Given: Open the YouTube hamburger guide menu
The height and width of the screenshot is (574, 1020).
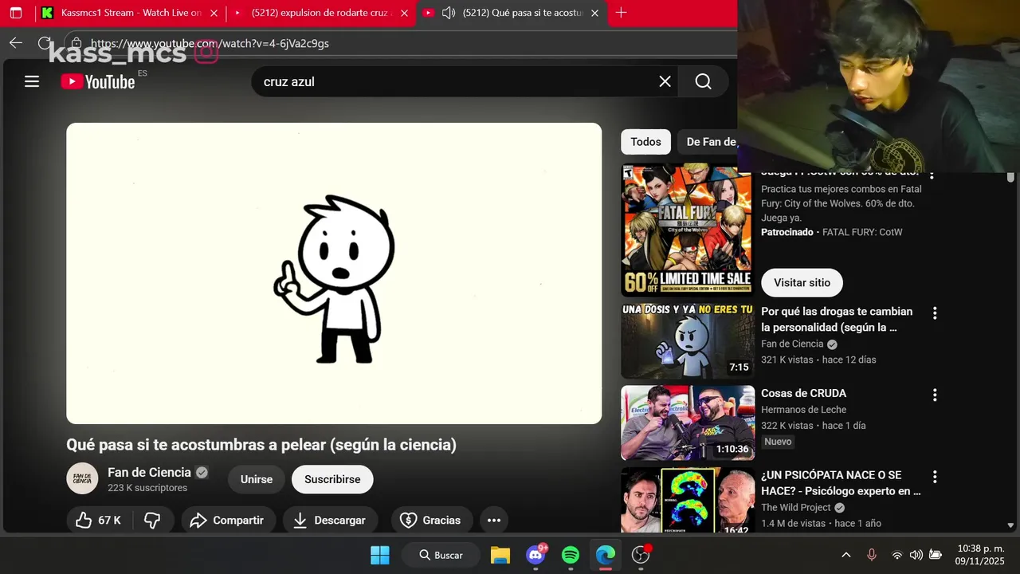Looking at the screenshot, I should point(32,81).
